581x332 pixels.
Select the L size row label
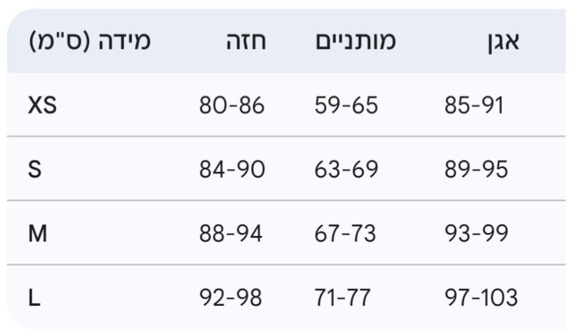(34, 297)
